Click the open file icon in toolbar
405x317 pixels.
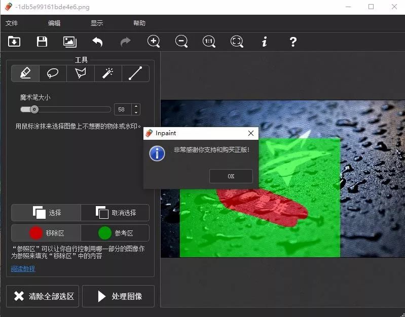14,42
